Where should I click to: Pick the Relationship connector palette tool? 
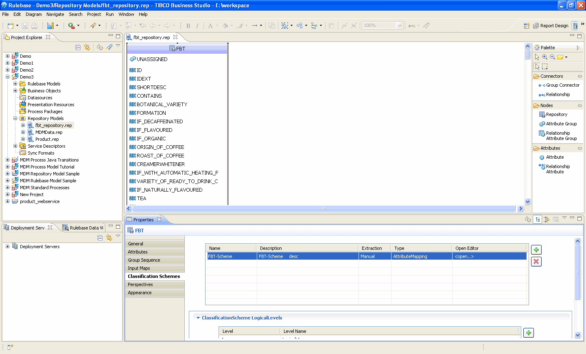(x=554, y=94)
